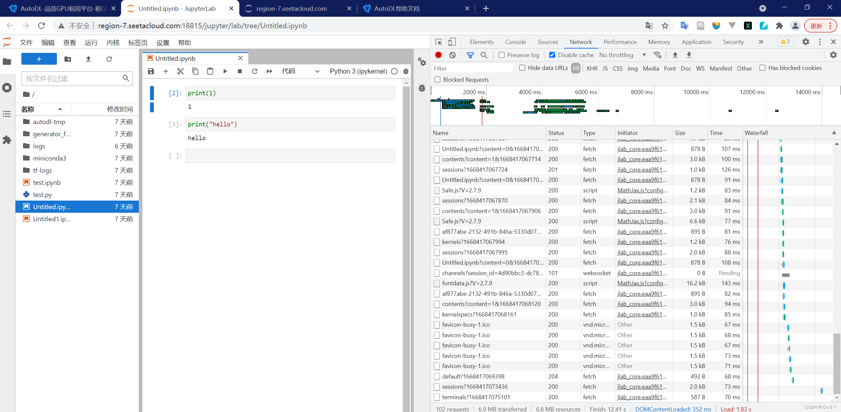Refresh the JupyterLab file browser
Image resolution: width=841 pixels, height=412 pixels.
109,59
